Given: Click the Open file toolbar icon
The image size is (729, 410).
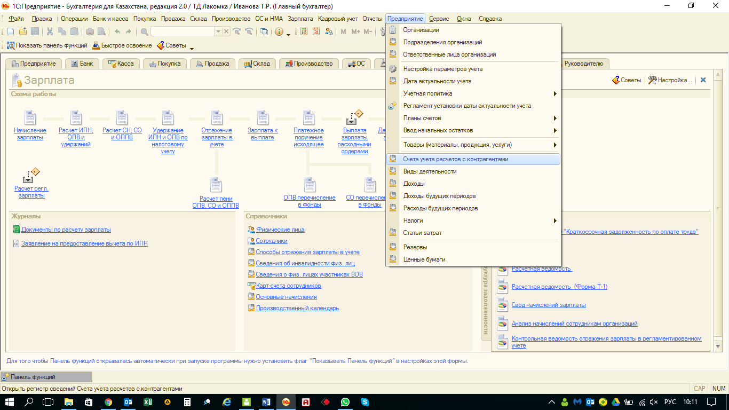Looking at the screenshot, I should pos(22,31).
